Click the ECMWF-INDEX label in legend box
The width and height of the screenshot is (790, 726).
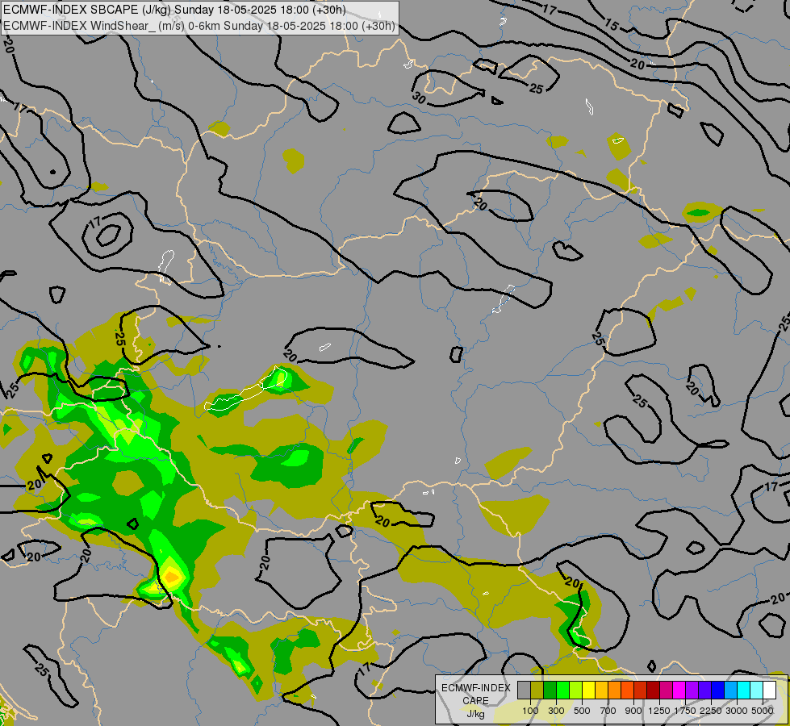click(x=475, y=688)
